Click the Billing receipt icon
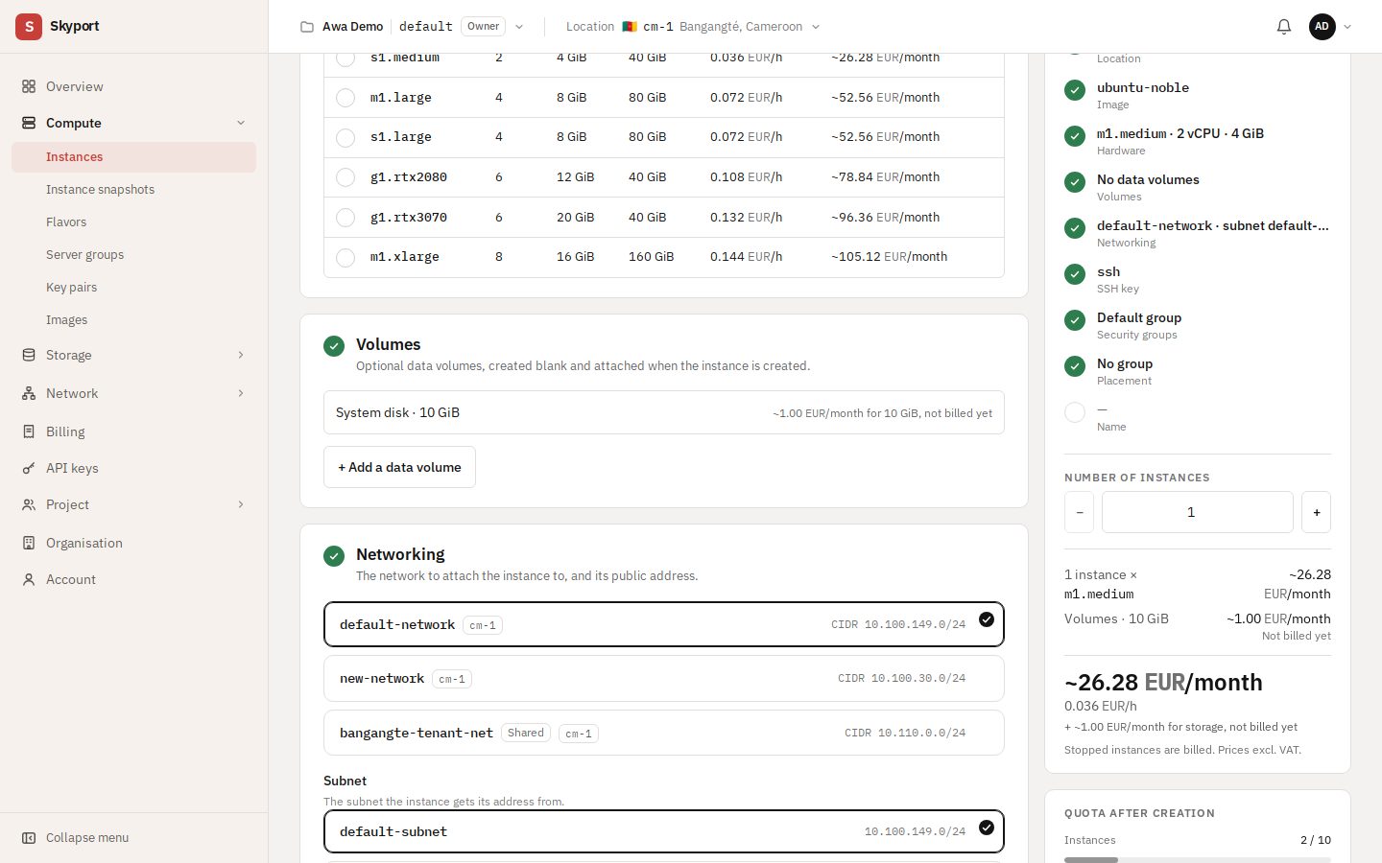This screenshot has width=1382, height=863. coord(29,431)
